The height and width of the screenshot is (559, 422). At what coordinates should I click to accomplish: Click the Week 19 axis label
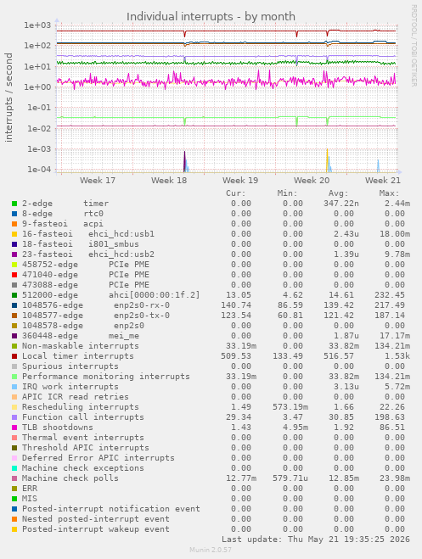(240, 181)
